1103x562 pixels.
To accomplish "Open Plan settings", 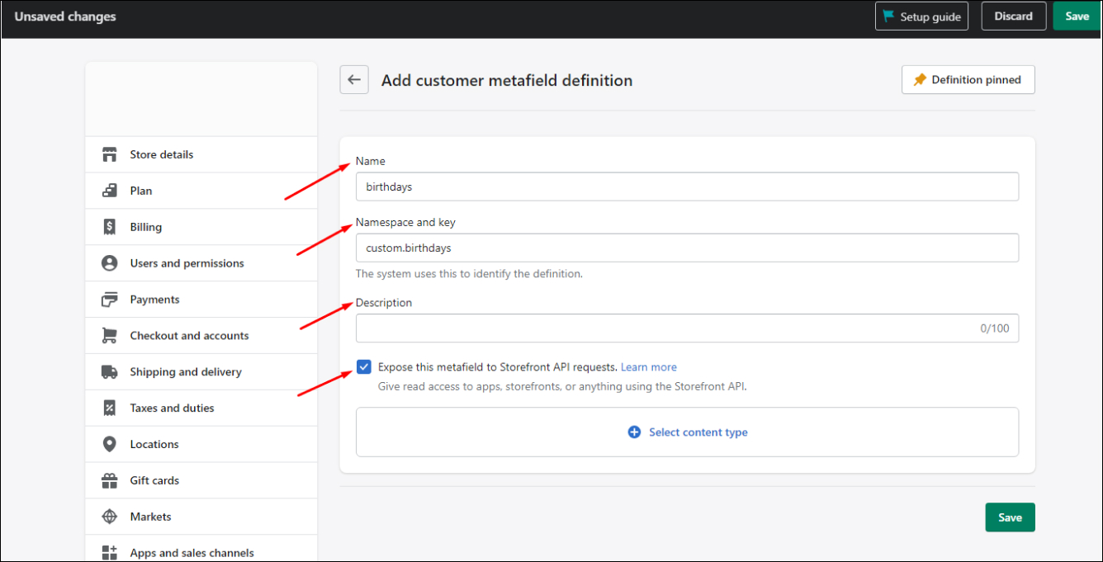I will (x=201, y=191).
